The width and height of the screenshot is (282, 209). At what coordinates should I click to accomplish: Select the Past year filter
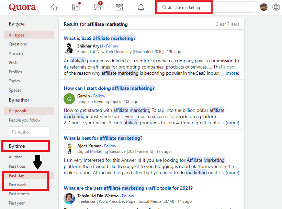coord(17,203)
